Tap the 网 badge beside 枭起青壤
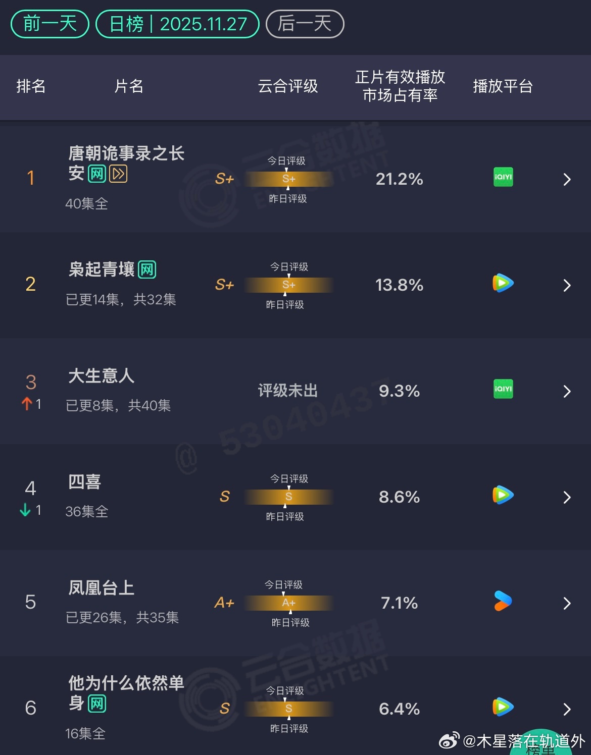The width and height of the screenshot is (591, 755). [147, 269]
